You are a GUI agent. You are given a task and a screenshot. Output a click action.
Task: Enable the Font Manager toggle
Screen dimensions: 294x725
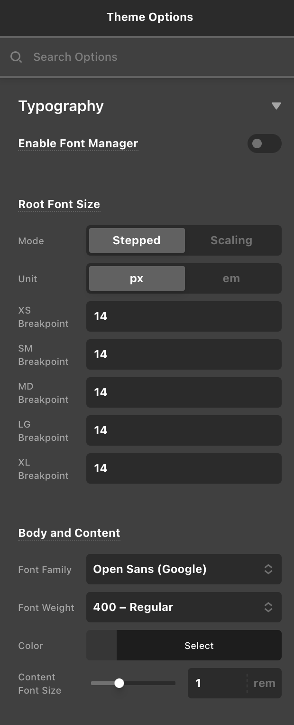tap(264, 143)
